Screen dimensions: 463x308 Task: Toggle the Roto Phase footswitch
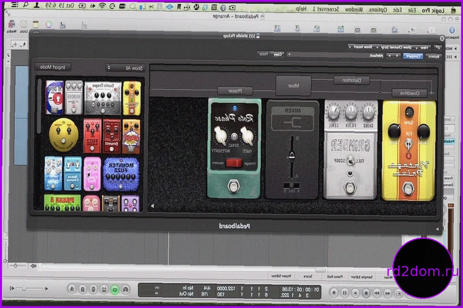[x=233, y=186]
